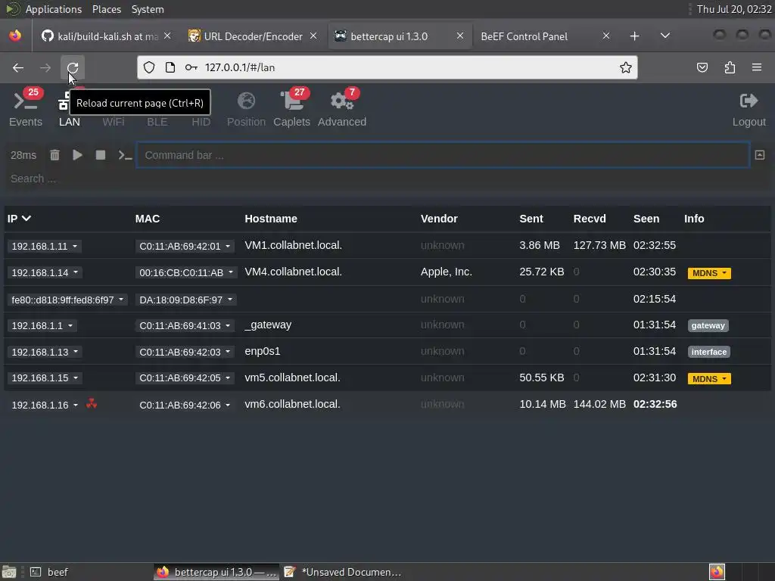Click the Firefox icon in the system tray
This screenshot has height=581, width=775.
coord(717,572)
